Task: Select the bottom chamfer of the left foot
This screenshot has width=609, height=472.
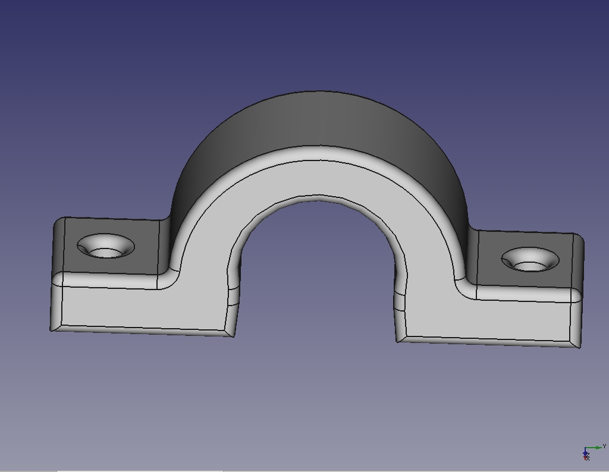Action: pyautogui.click(x=143, y=330)
